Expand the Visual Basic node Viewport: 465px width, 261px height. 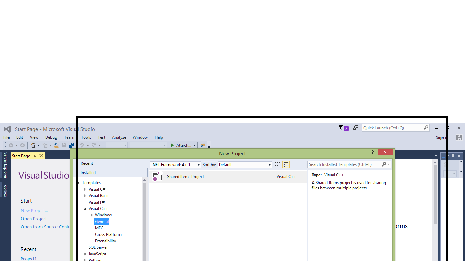click(85, 196)
